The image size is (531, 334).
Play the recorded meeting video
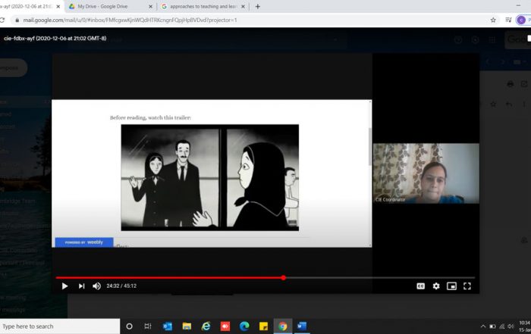click(64, 286)
